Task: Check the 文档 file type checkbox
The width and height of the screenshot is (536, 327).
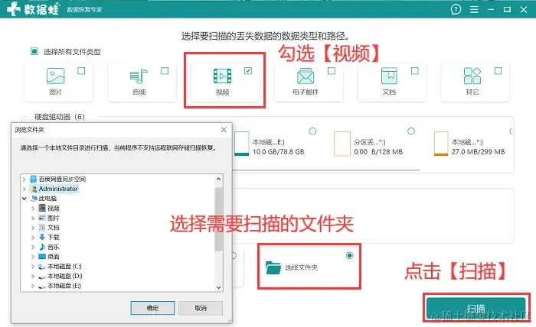Action: [x=415, y=71]
